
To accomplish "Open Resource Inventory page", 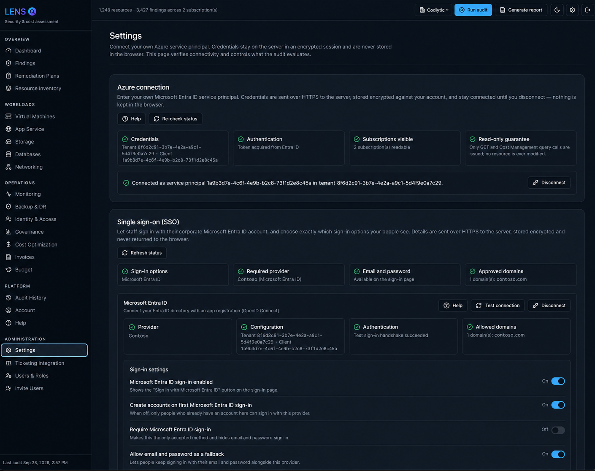I will pyautogui.click(x=44, y=89).
